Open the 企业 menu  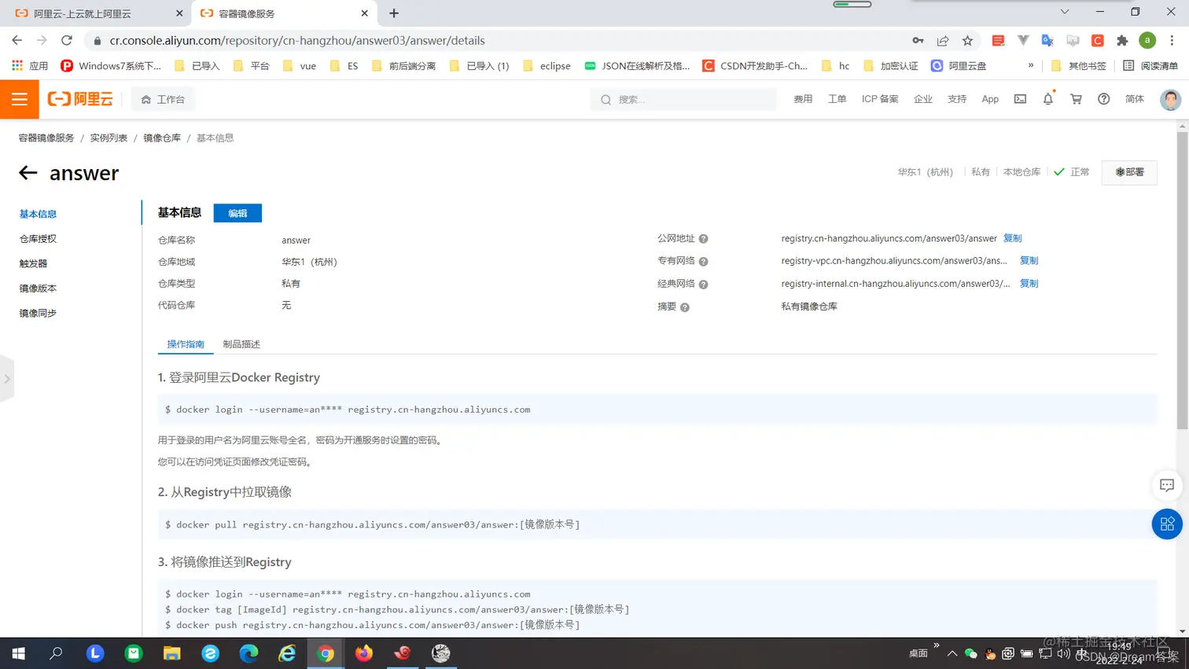pos(923,99)
